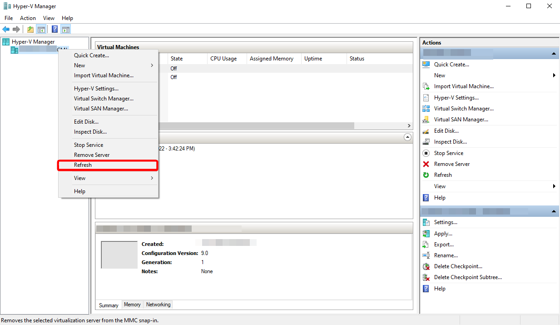
Task: Click the VM Settings icon in Actions pane
Action: coord(426,222)
